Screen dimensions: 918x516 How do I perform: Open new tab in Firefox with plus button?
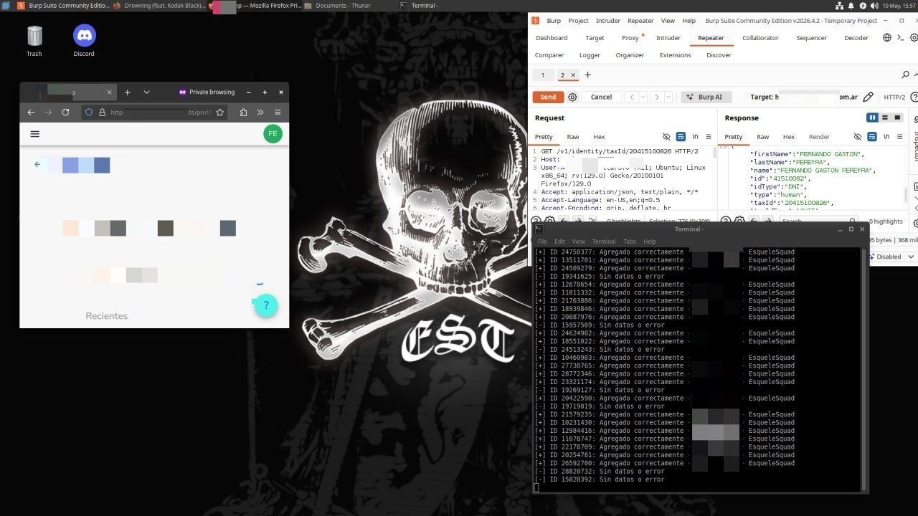tap(127, 92)
